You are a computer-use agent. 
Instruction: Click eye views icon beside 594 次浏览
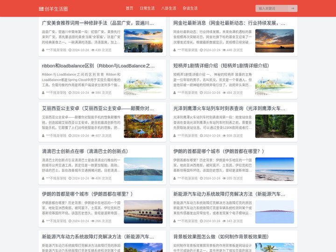click(x=93, y=93)
